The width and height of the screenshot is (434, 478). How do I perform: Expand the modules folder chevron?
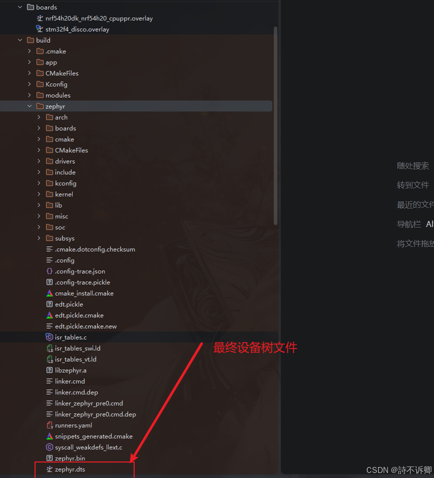(30, 95)
